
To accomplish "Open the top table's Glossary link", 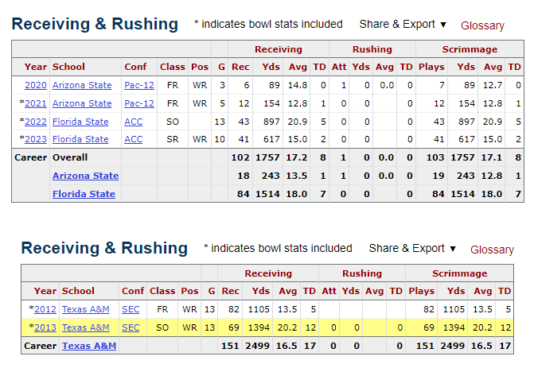I will point(482,25).
